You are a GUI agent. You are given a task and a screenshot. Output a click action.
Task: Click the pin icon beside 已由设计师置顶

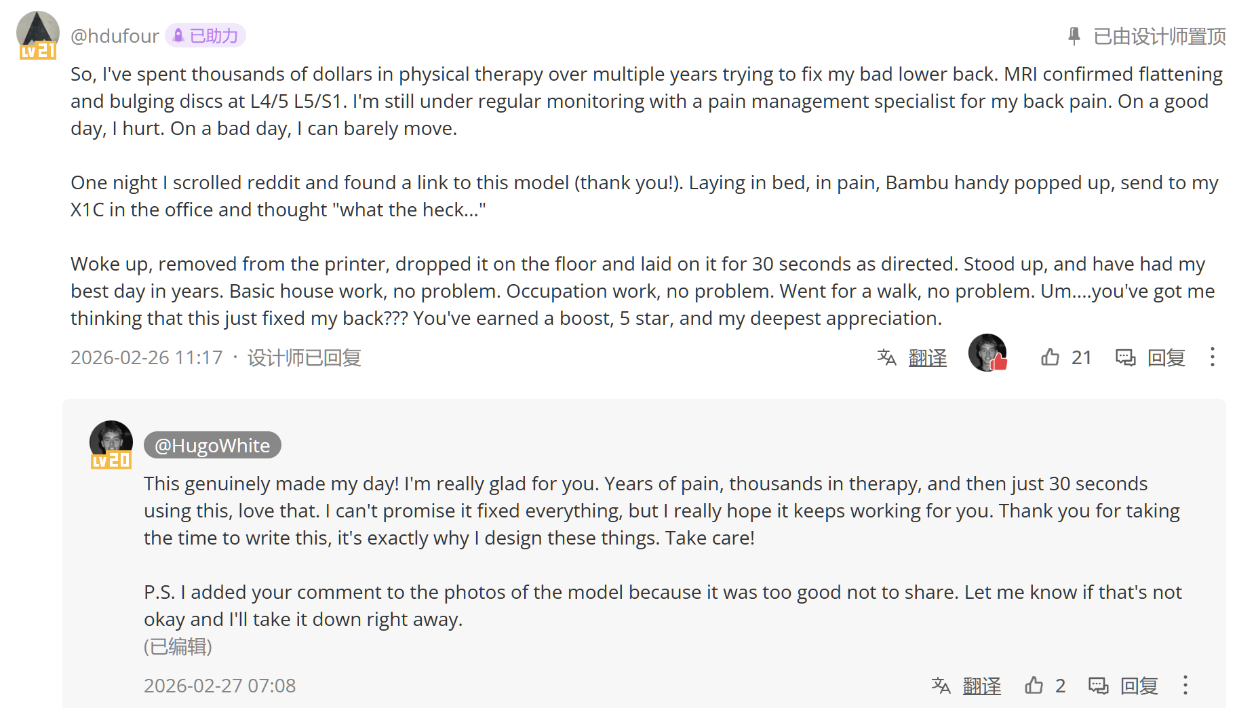[1074, 36]
